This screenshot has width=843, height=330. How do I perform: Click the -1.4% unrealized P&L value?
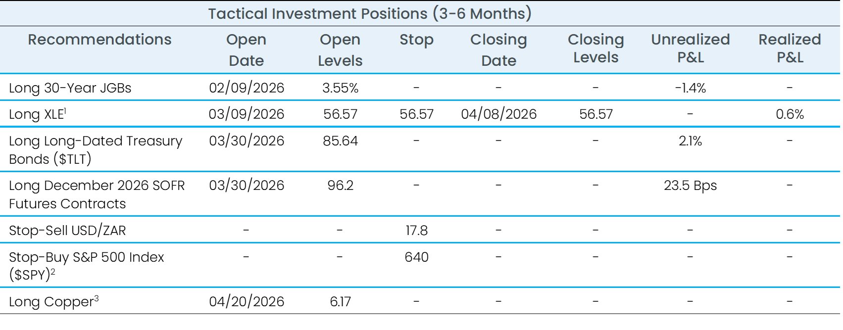pyautogui.click(x=690, y=88)
